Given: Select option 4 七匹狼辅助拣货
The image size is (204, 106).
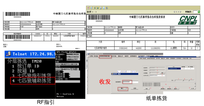Looking at the screenshot, I should tap(32, 81).
